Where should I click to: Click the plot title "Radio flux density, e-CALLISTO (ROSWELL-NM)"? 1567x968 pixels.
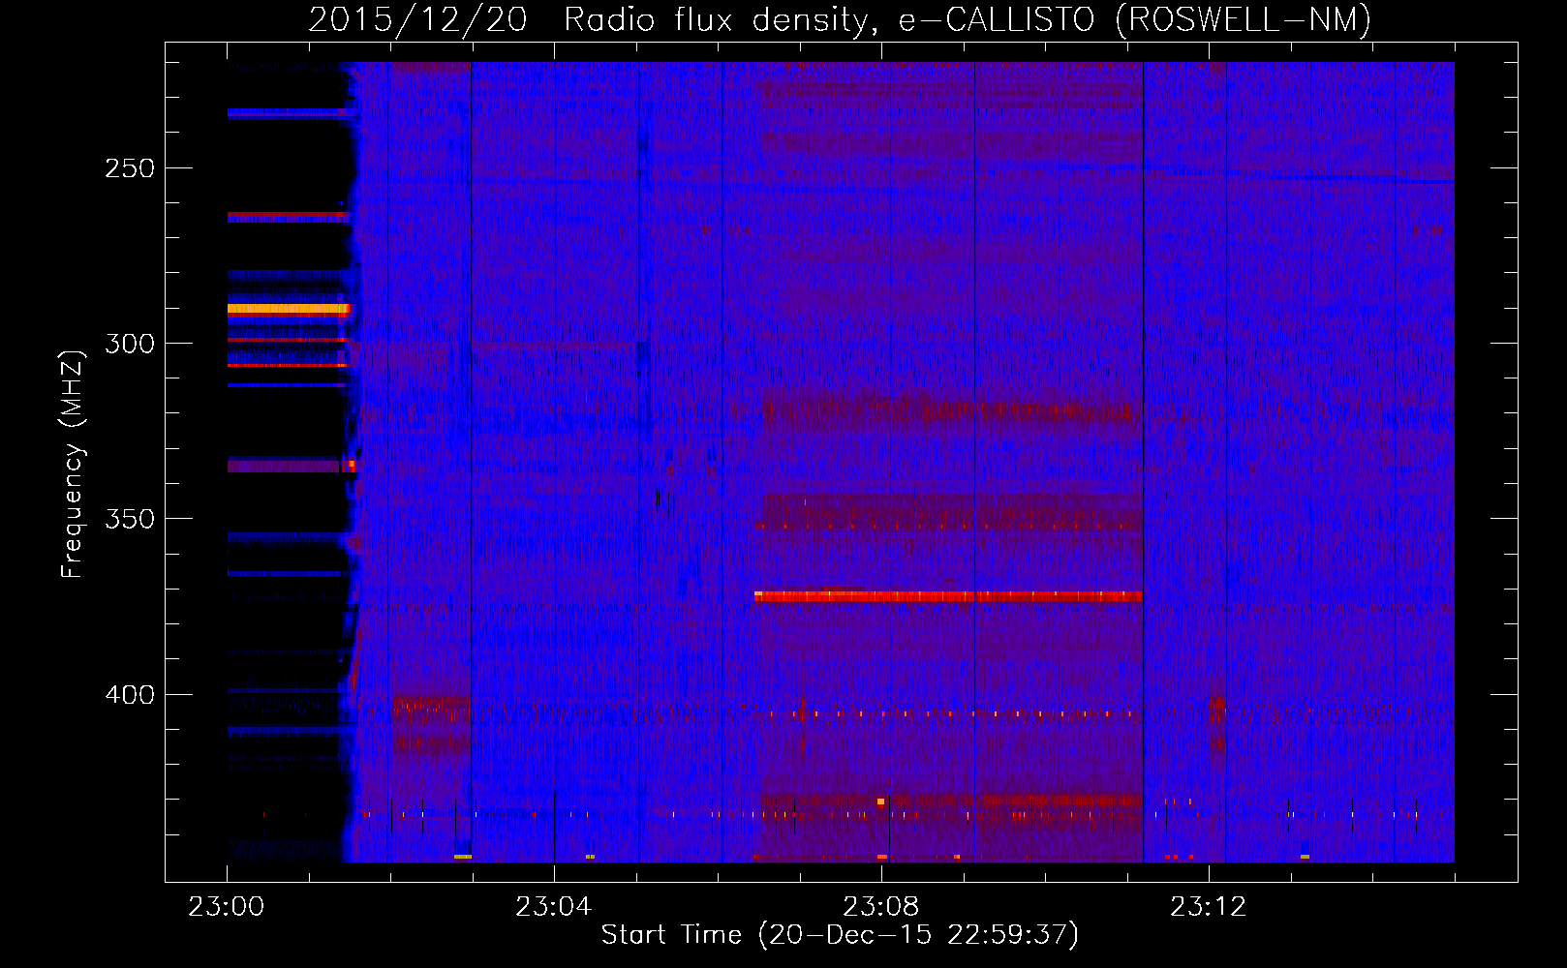point(968,19)
